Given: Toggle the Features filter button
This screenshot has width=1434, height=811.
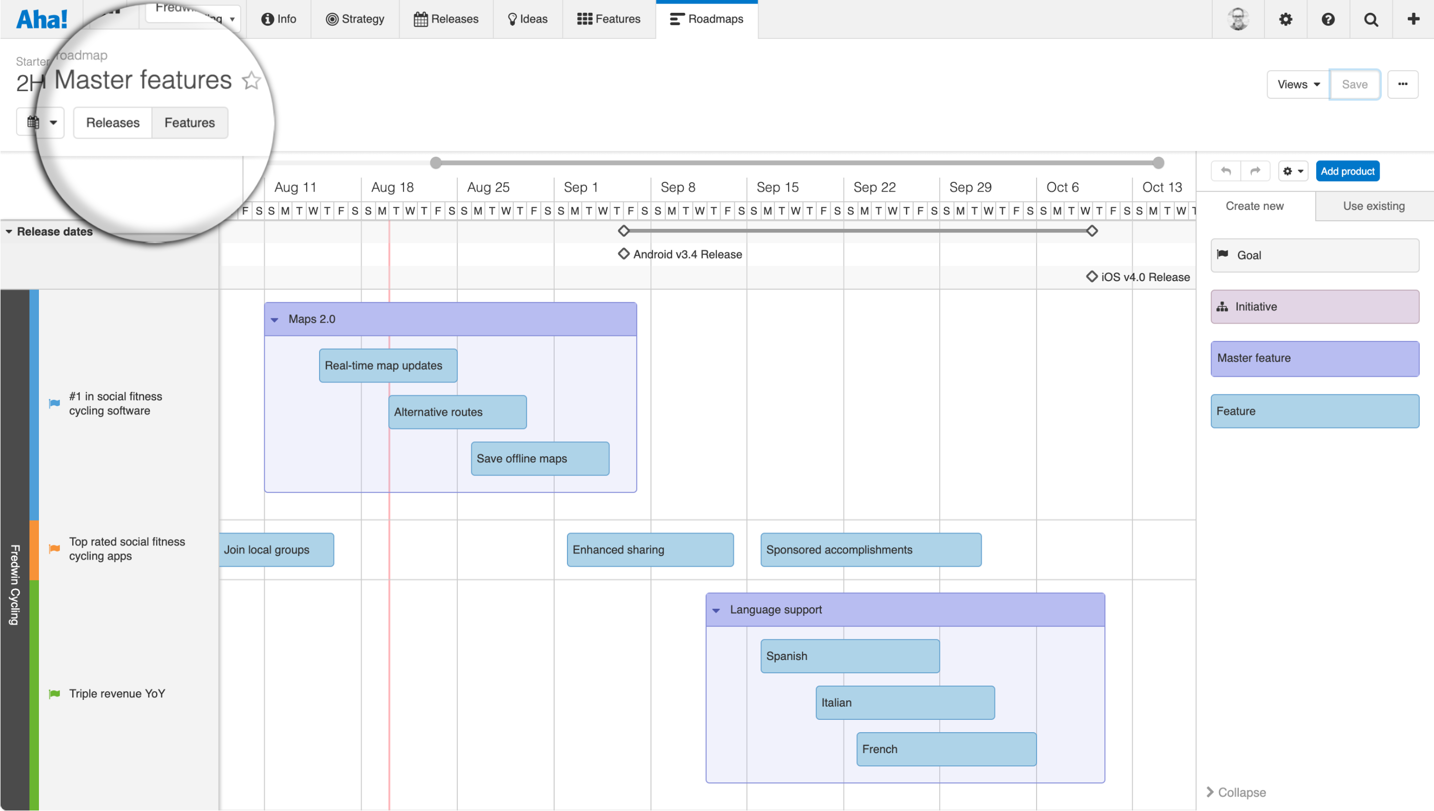Looking at the screenshot, I should tap(189, 122).
